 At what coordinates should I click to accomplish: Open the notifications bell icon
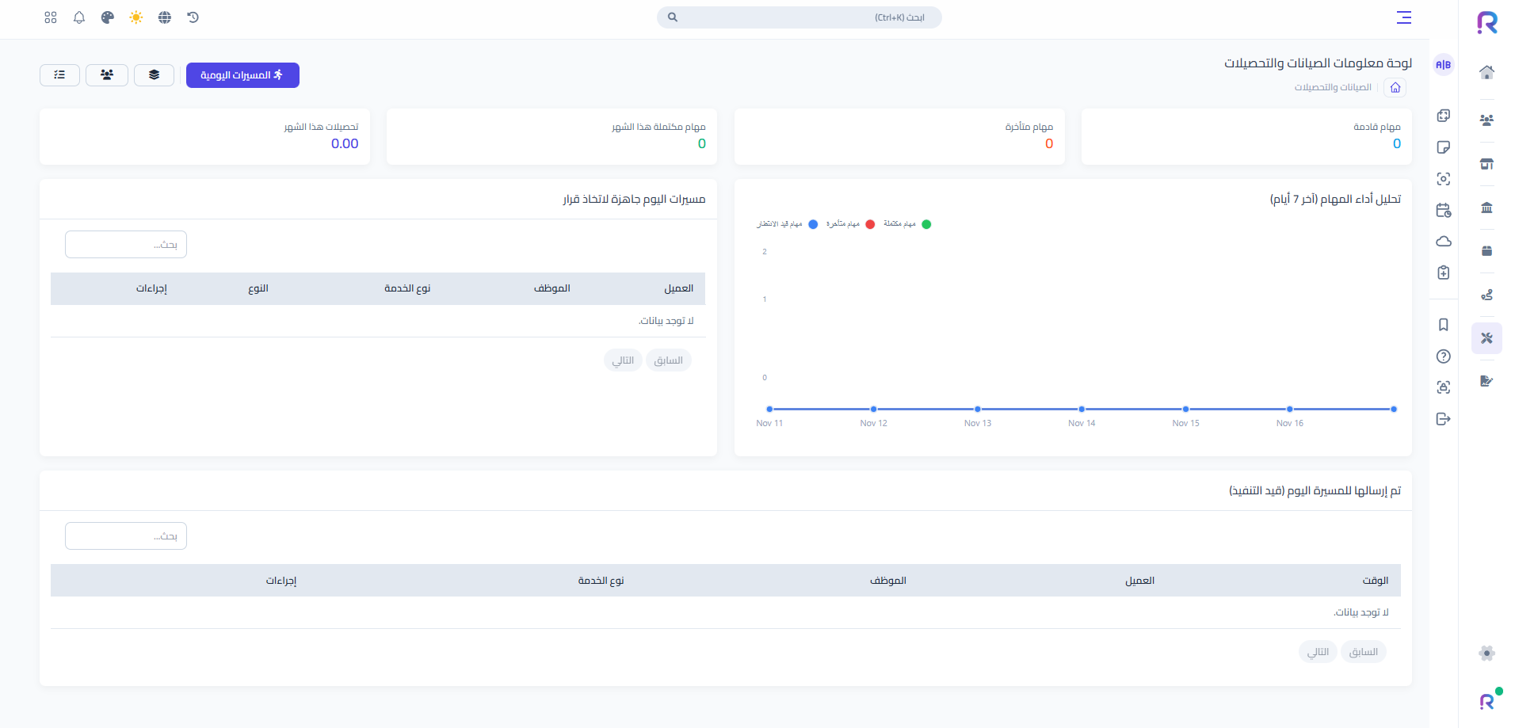(x=78, y=17)
